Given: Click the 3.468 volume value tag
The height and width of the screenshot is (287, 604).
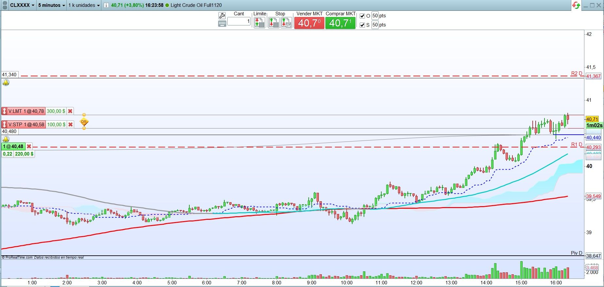Looking at the screenshot, I should coord(592,267).
